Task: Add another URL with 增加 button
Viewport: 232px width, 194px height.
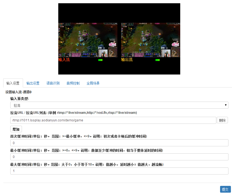Action: coord(16,129)
